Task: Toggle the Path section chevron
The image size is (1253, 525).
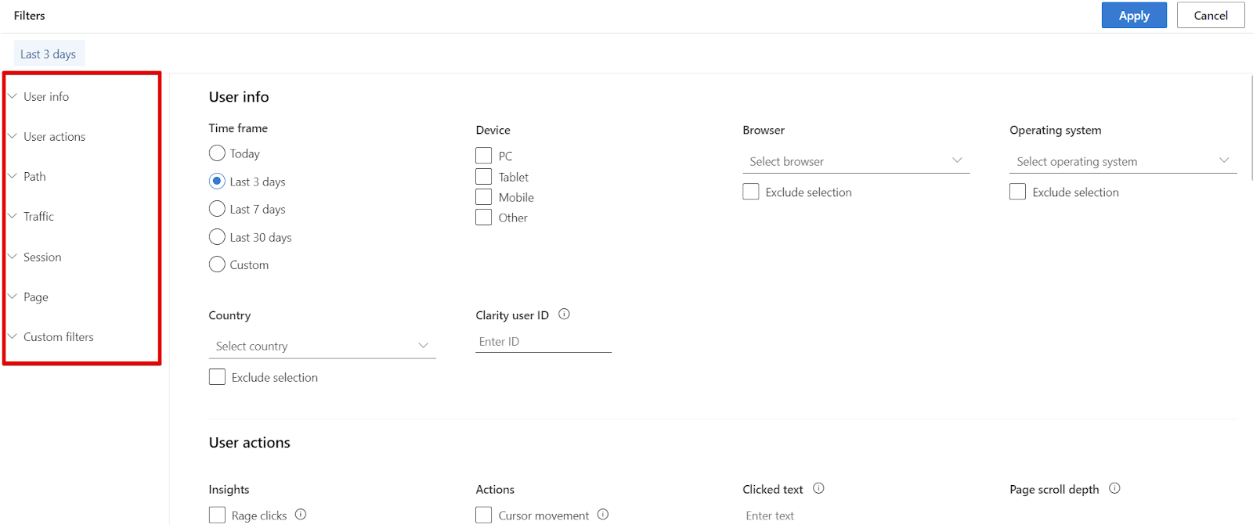Action: [13, 176]
